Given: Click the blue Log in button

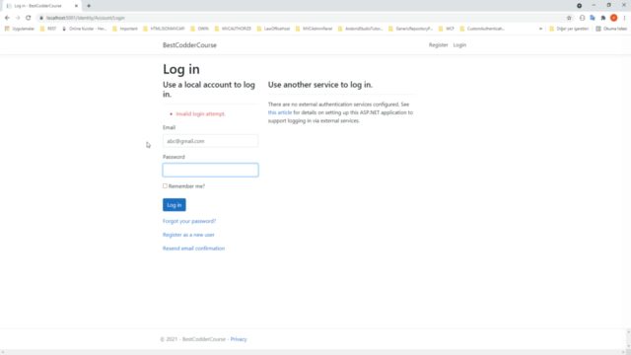Looking at the screenshot, I should coord(175,205).
